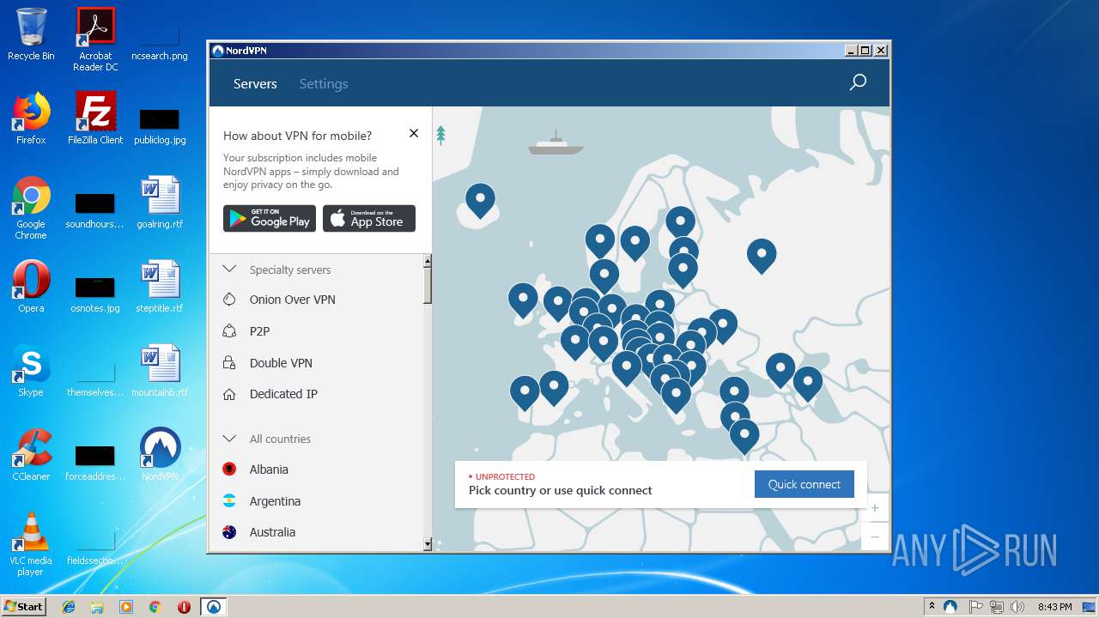Click the Ireland map pin
Image resolution: width=1099 pixels, height=618 pixels.
[x=523, y=300]
